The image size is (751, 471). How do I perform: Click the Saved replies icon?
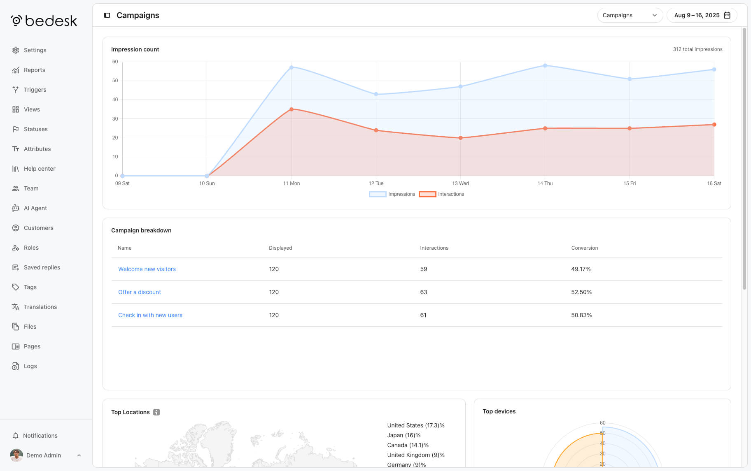pos(16,267)
